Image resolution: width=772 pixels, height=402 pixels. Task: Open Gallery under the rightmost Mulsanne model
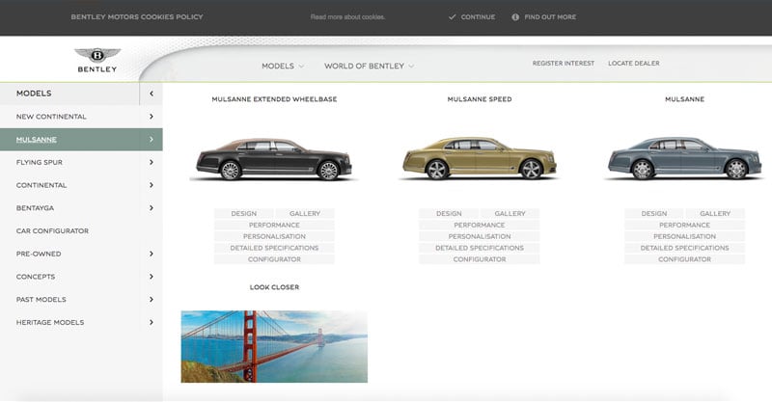point(715,214)
